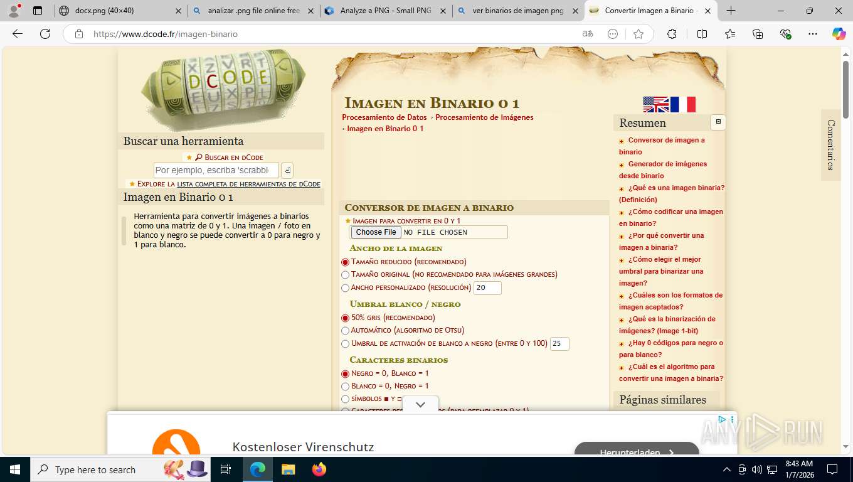This screenshot has width=853, height=482.
Task: Open the vertical 'Comentarios' side tab
Action: 830,145
